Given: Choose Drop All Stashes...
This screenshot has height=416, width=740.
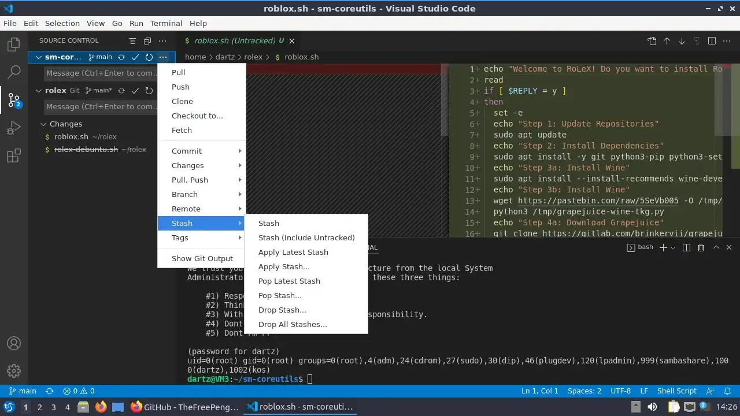Looking at the screenshot, I should tap(306, 324).
